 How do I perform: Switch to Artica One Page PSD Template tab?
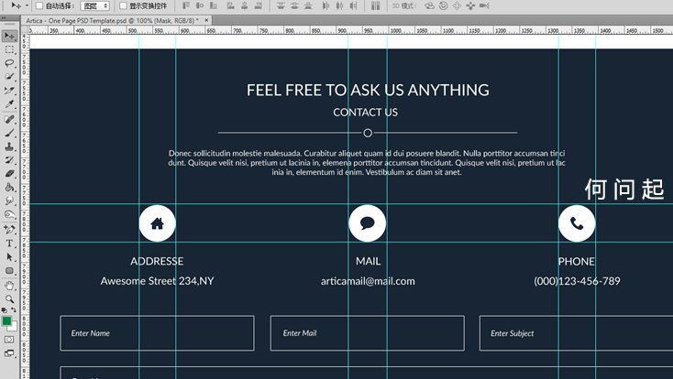click(x=101, y=19)
